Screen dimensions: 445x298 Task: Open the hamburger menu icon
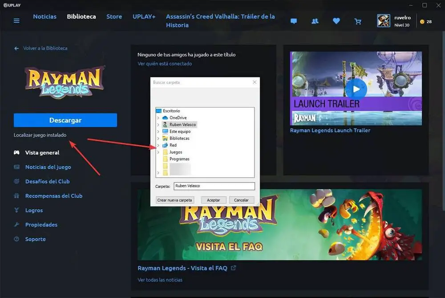click(x=16, y=21)
